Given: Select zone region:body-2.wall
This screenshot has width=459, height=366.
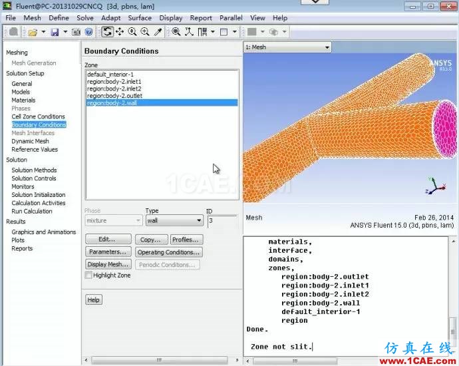Looking at the screenshot, I should point(162,102).
